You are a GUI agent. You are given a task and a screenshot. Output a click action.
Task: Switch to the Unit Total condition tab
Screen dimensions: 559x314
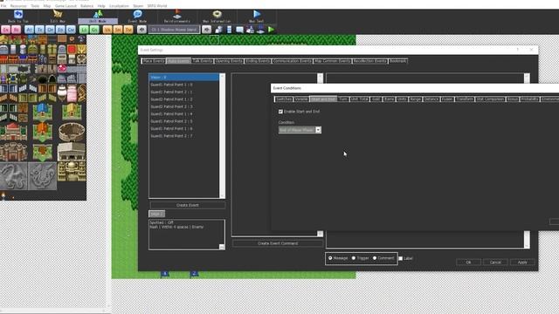(359, 99)
